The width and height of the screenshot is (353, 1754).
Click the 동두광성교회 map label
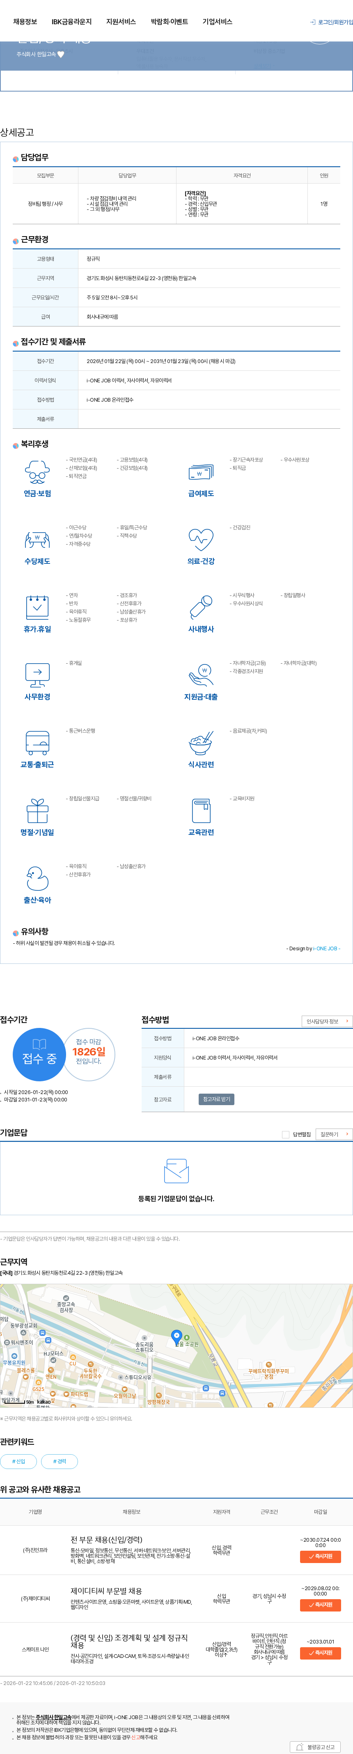pos(24,1326)
